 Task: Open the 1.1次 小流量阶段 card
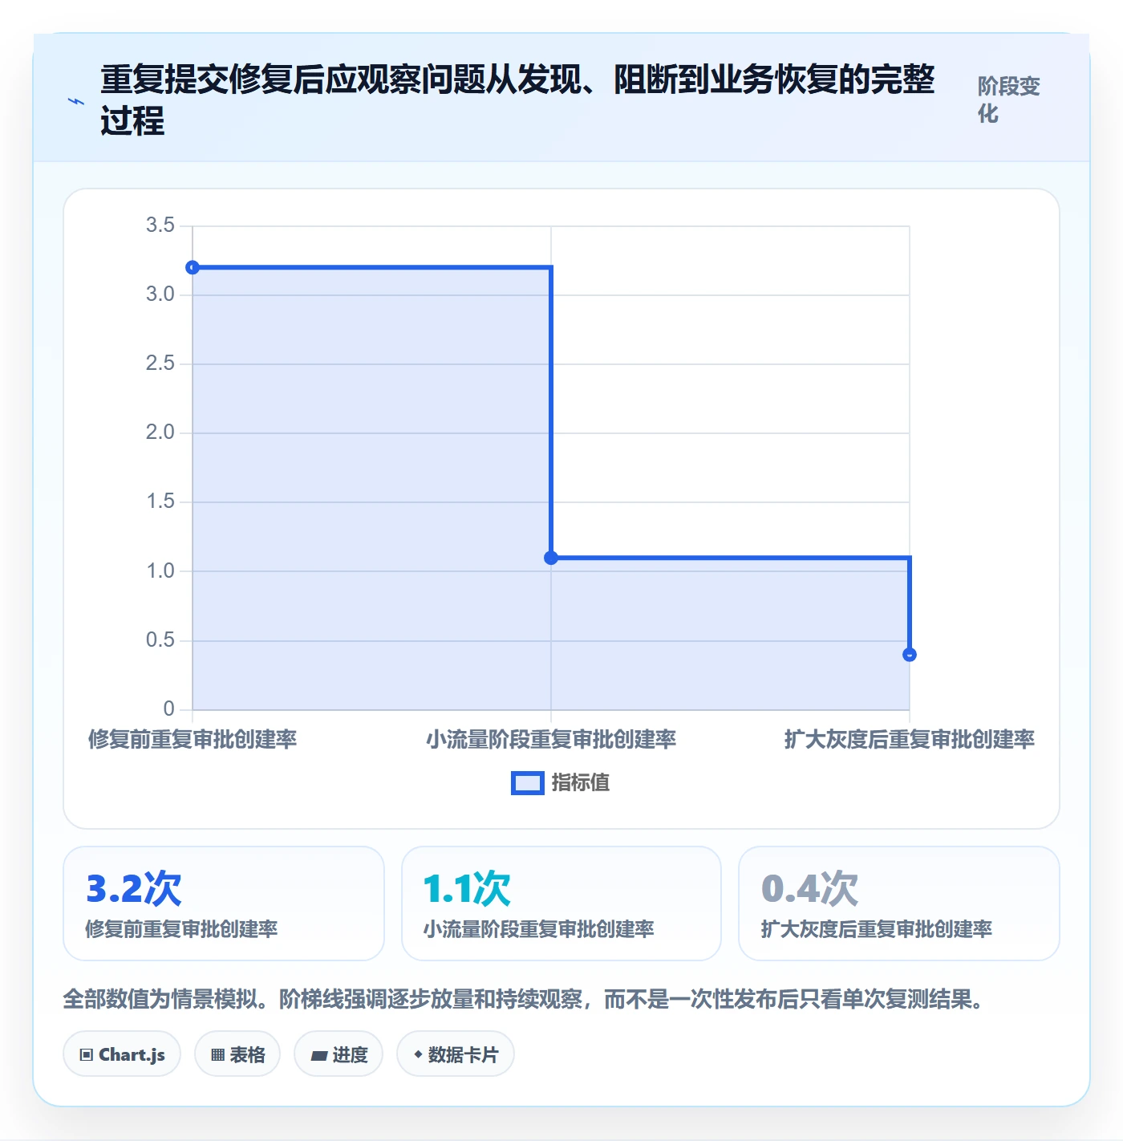561,903
